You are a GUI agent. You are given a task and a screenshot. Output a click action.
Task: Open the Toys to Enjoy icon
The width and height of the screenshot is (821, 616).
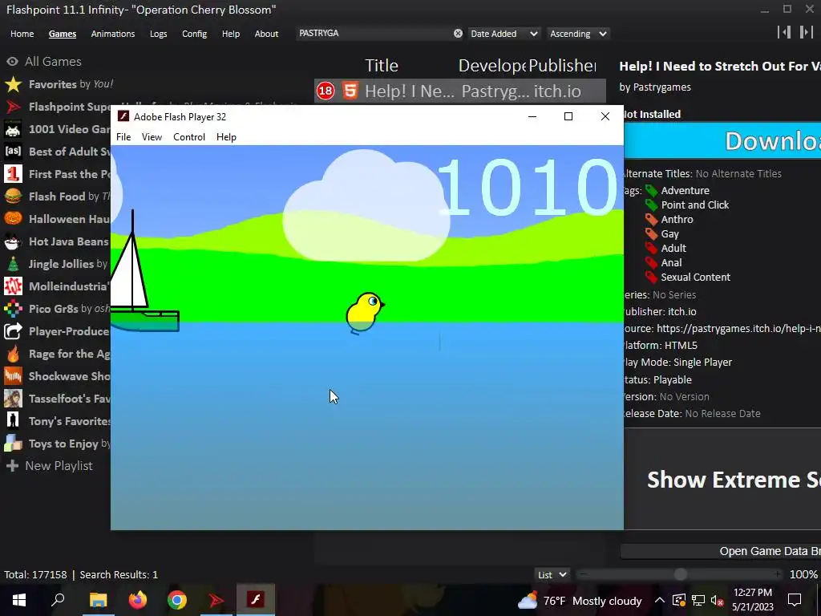13,444
